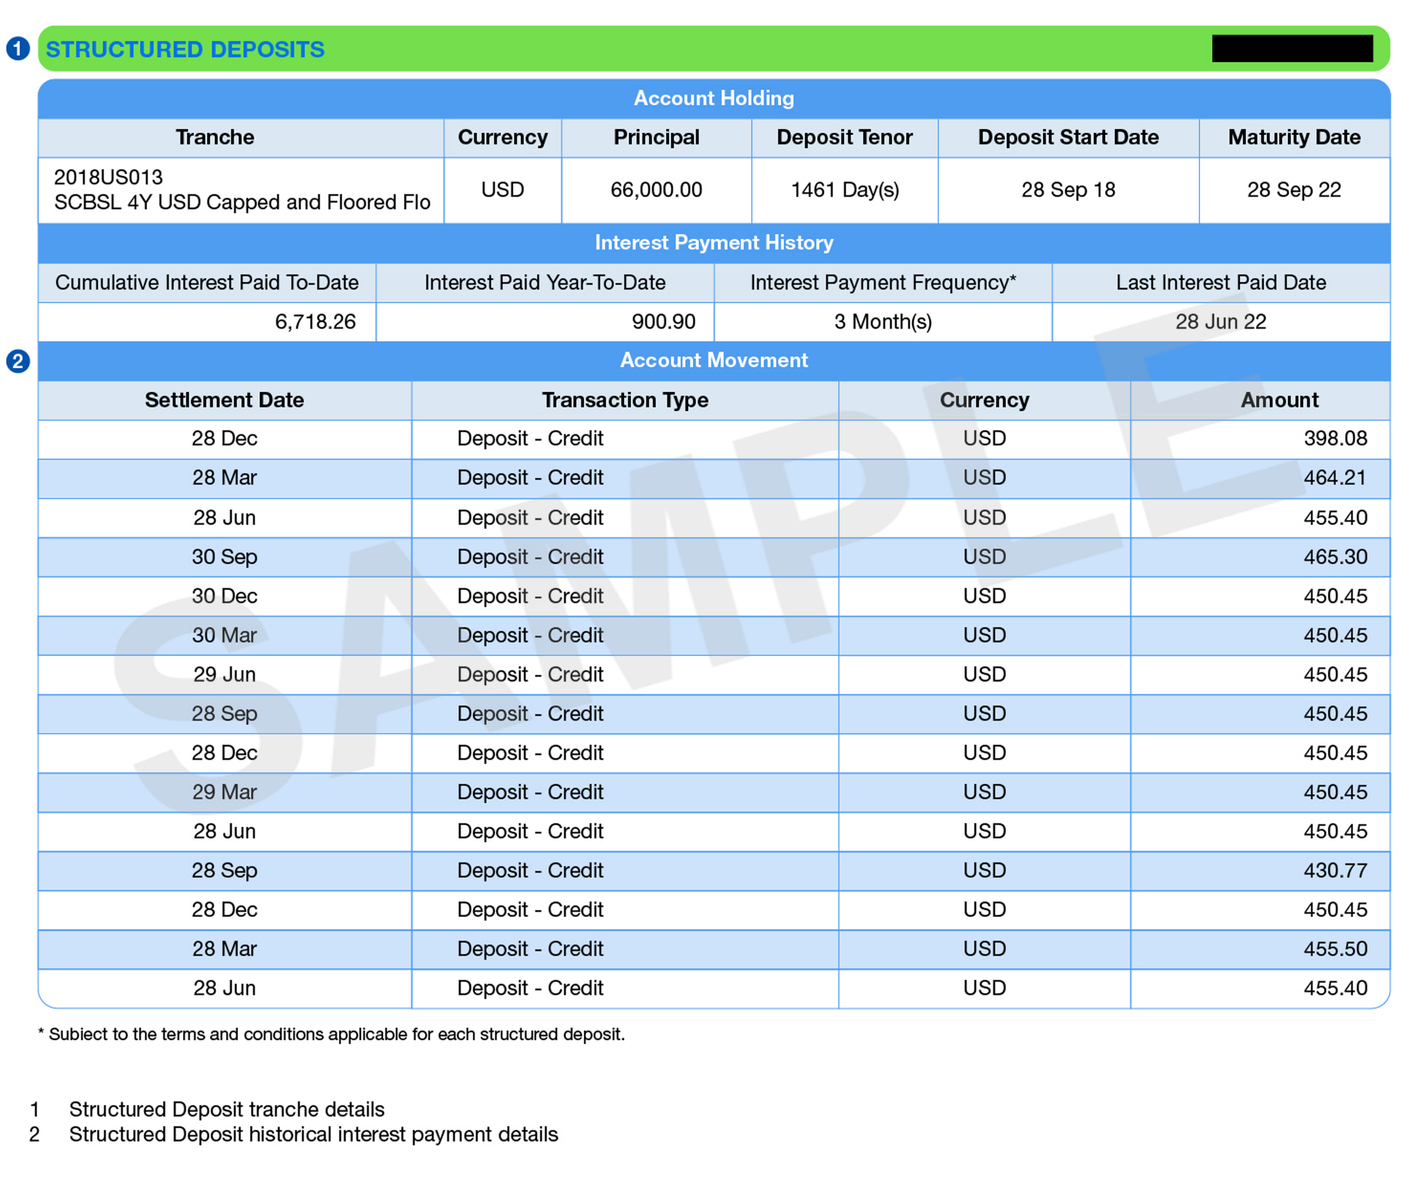Click the Deposit Start Date header

pos(1068,138)
